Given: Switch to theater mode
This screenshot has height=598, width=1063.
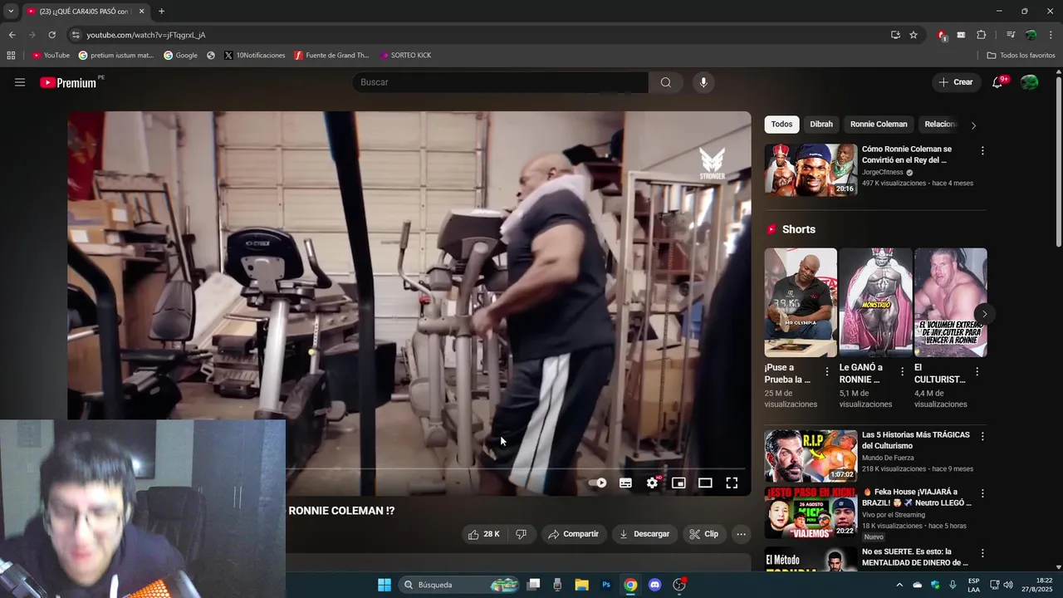Looking at the screenshot, I should click(705, 483).
